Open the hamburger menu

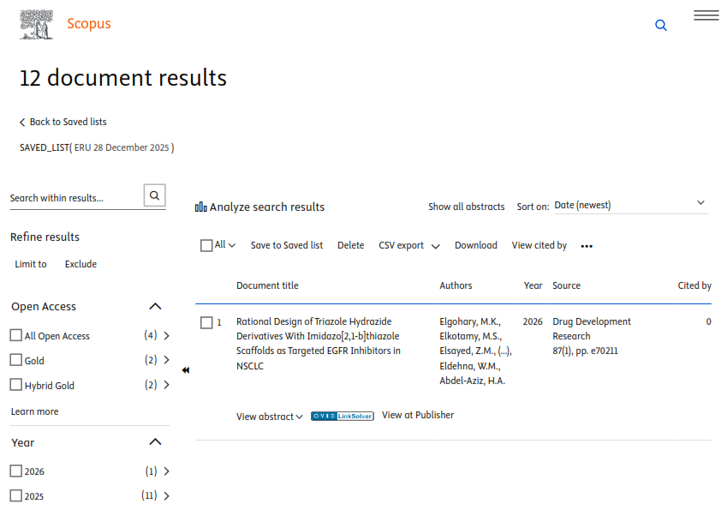[x=706, y=15]
